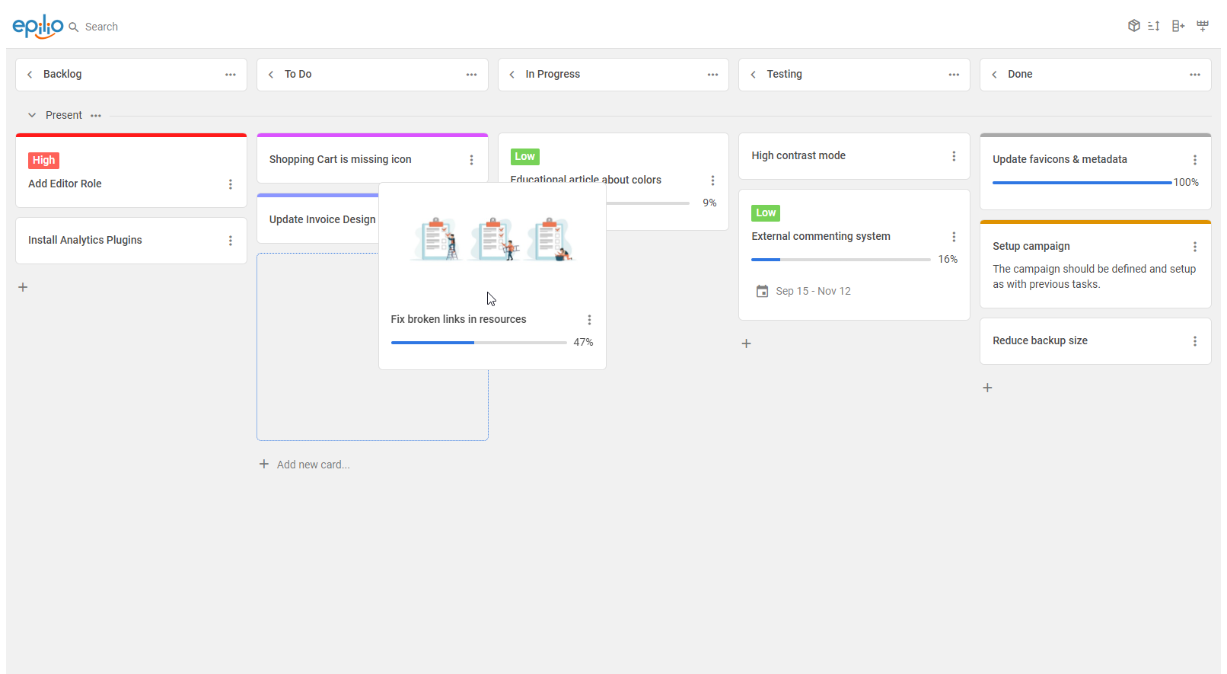Click the add swimlane row icon
Screen dimensions: 1227x674
pyautogui.click(x=1203, y=26)
